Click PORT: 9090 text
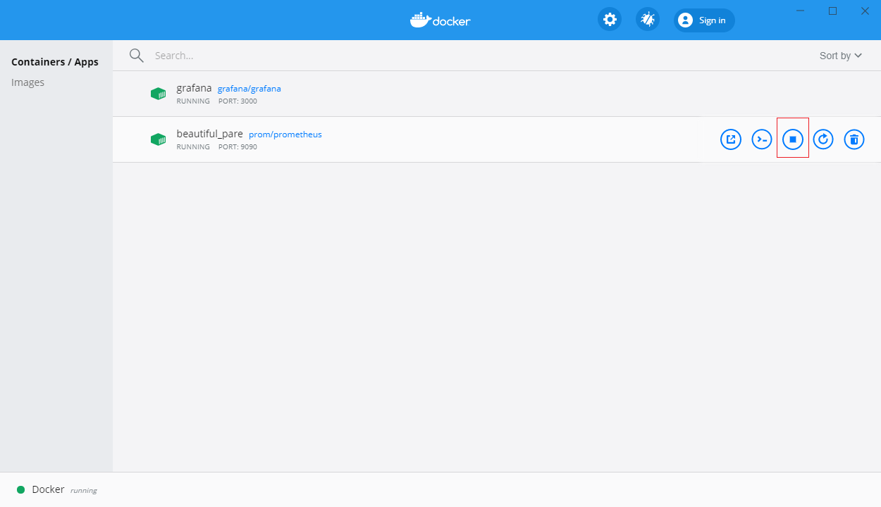 [238, 147]
